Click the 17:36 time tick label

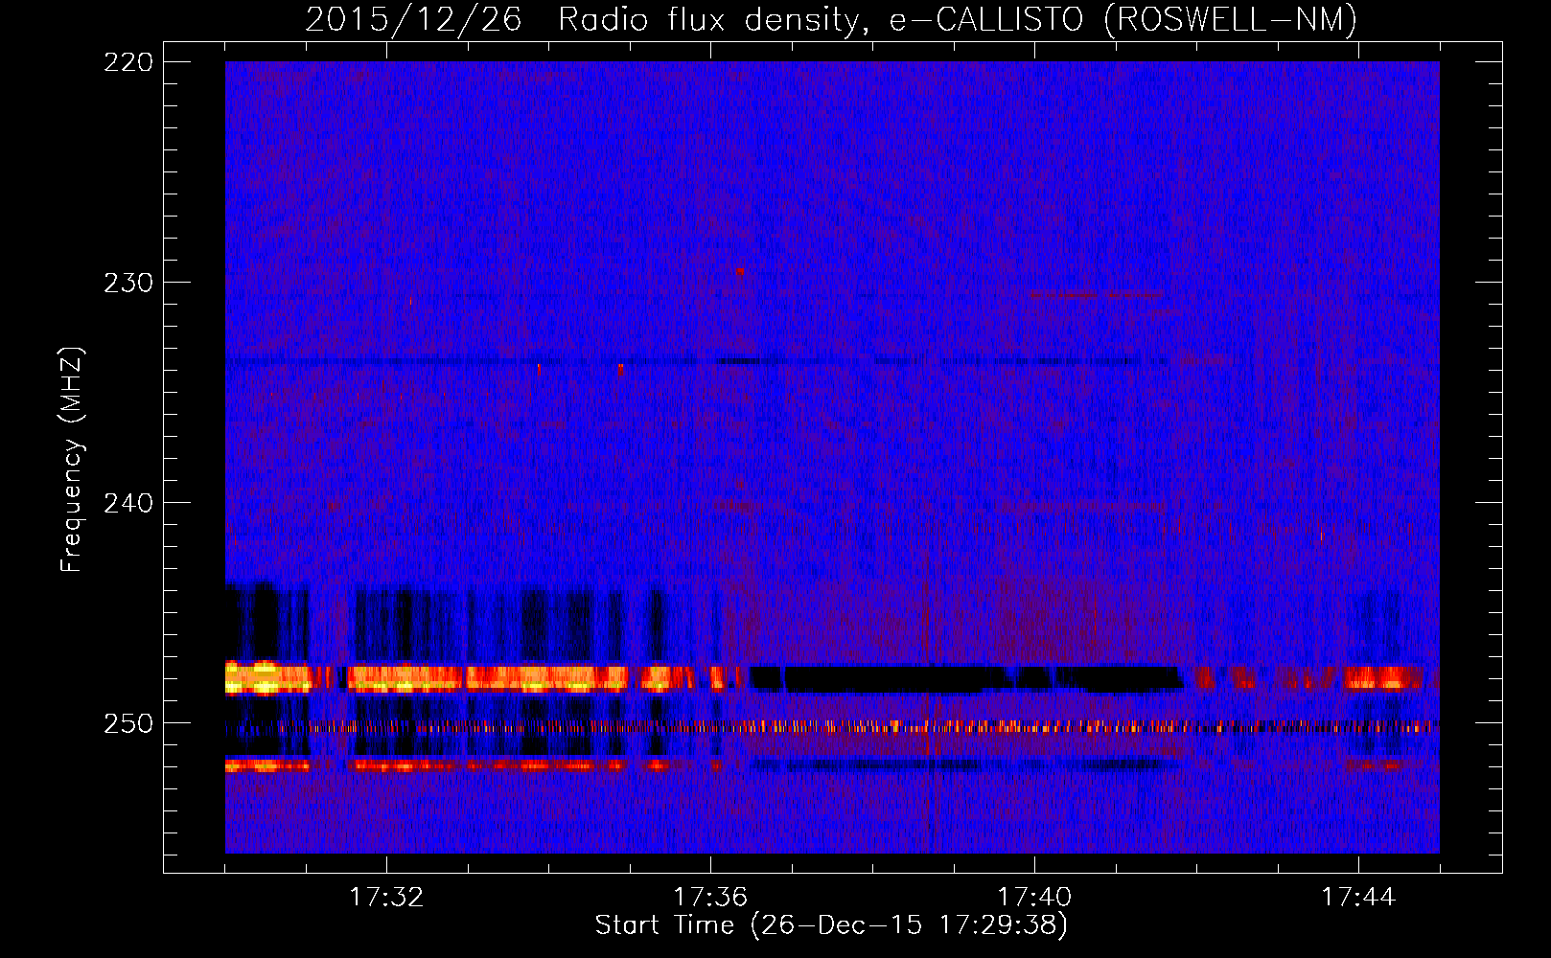coord(710,897)
